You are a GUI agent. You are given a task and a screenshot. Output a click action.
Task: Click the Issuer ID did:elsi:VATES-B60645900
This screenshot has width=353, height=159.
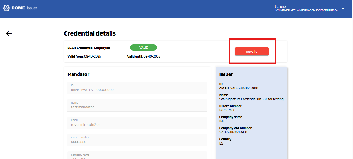(x=239, y=88)
